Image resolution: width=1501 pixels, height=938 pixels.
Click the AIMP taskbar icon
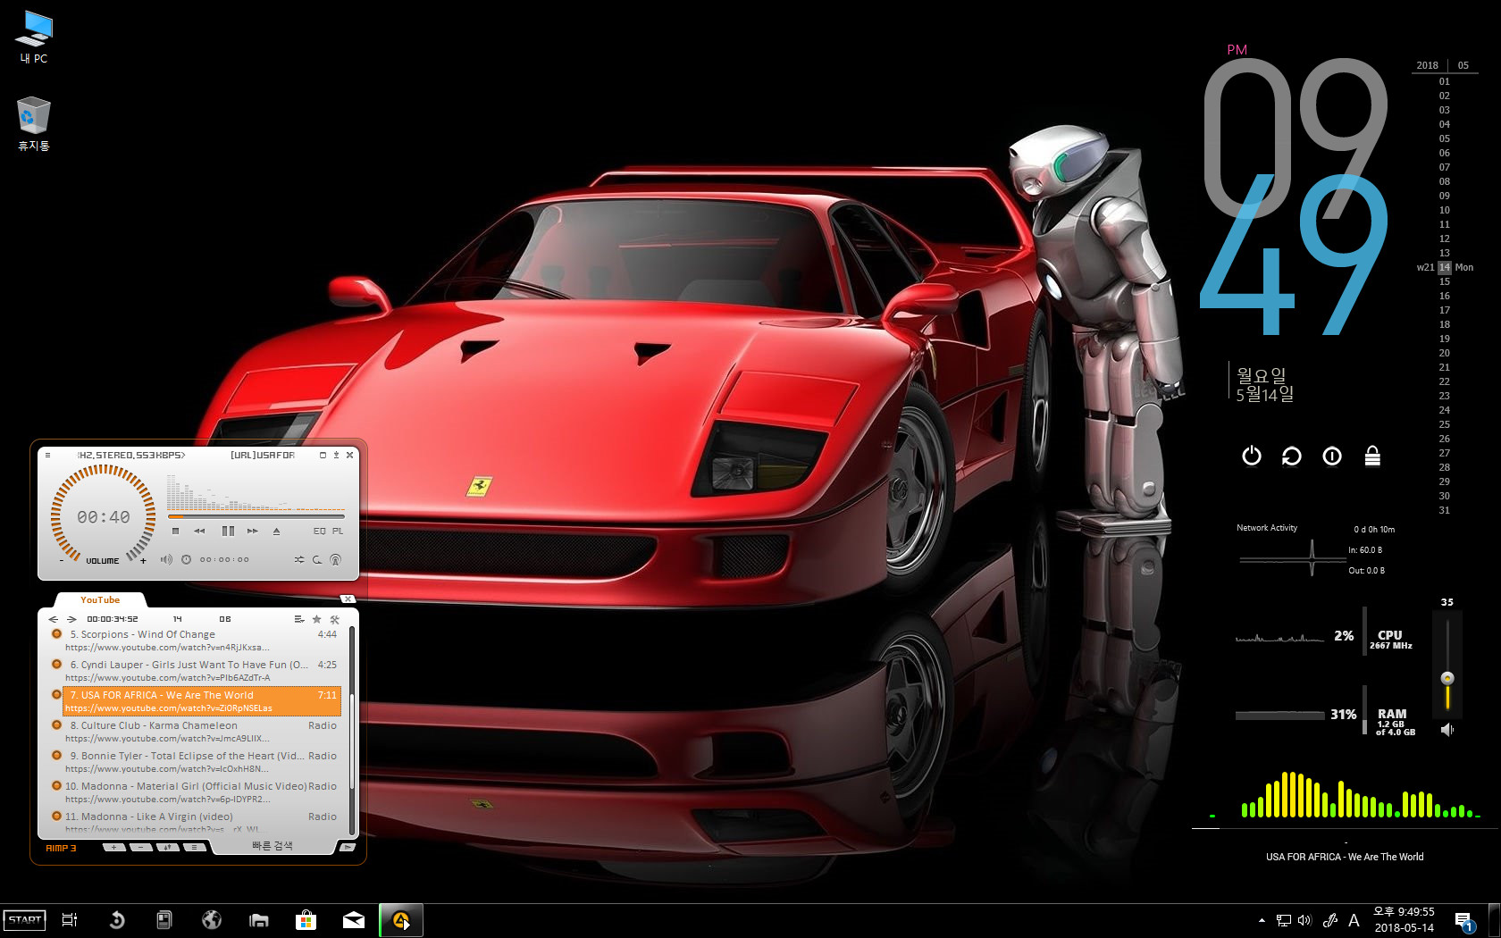click(x=401, y=920)
